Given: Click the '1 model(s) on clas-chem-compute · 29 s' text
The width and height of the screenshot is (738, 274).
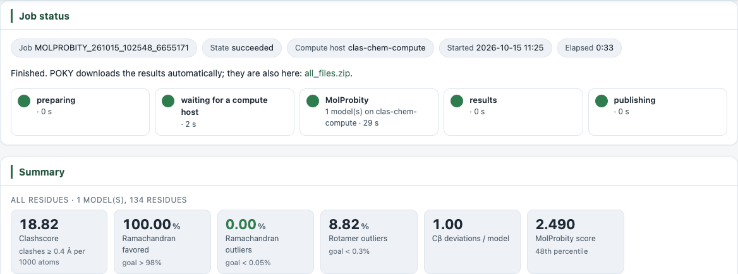Looking at the screenshot, I should coord(371,117).
